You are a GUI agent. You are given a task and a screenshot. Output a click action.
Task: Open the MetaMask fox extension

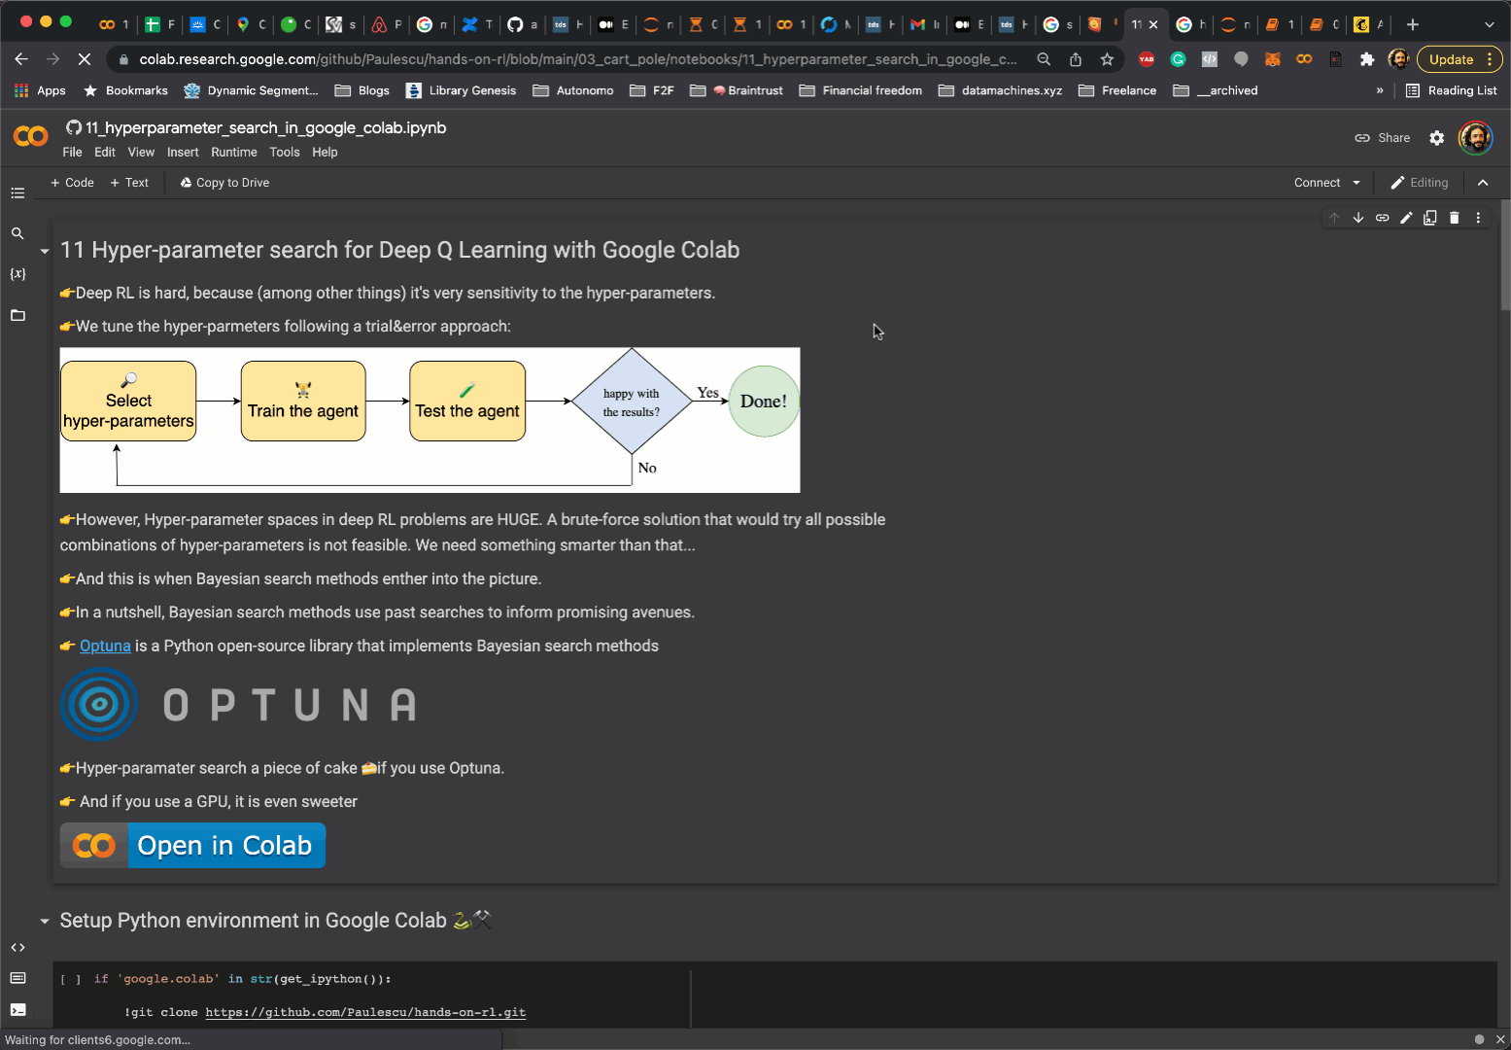click(x=1272, y=59)
